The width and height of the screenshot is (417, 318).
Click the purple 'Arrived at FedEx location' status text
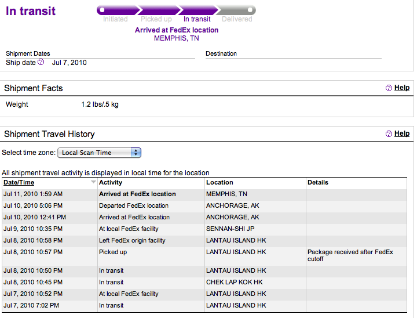[177, 30]
